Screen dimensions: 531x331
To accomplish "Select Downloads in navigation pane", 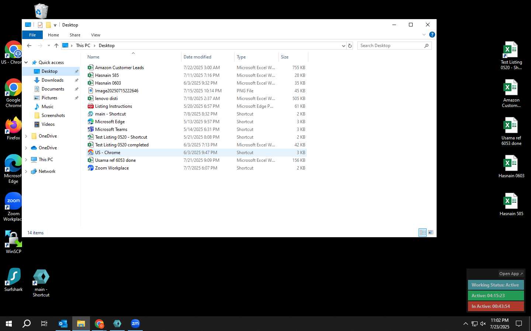I will coord(52,80).
